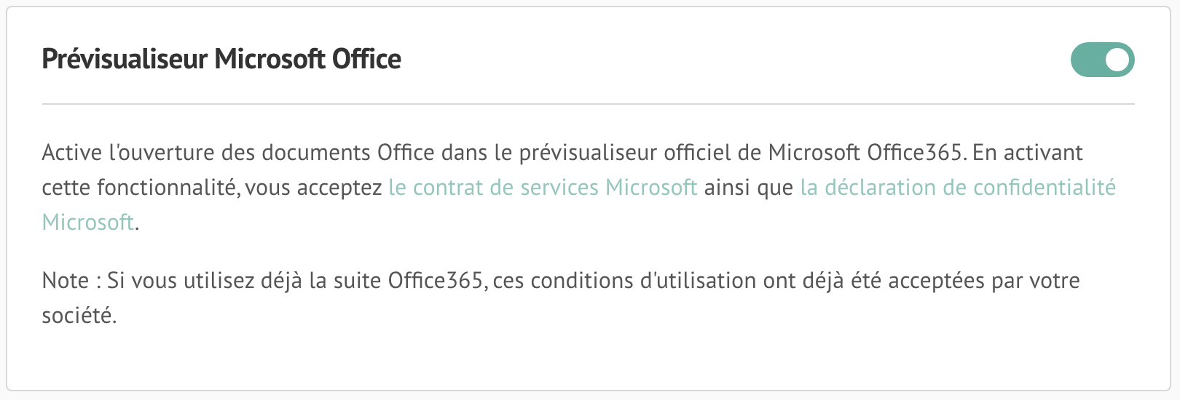Click the words 'ainsi que' between the links
The width and height of the screenshot is (1180, 400).
tap(748, 188)
